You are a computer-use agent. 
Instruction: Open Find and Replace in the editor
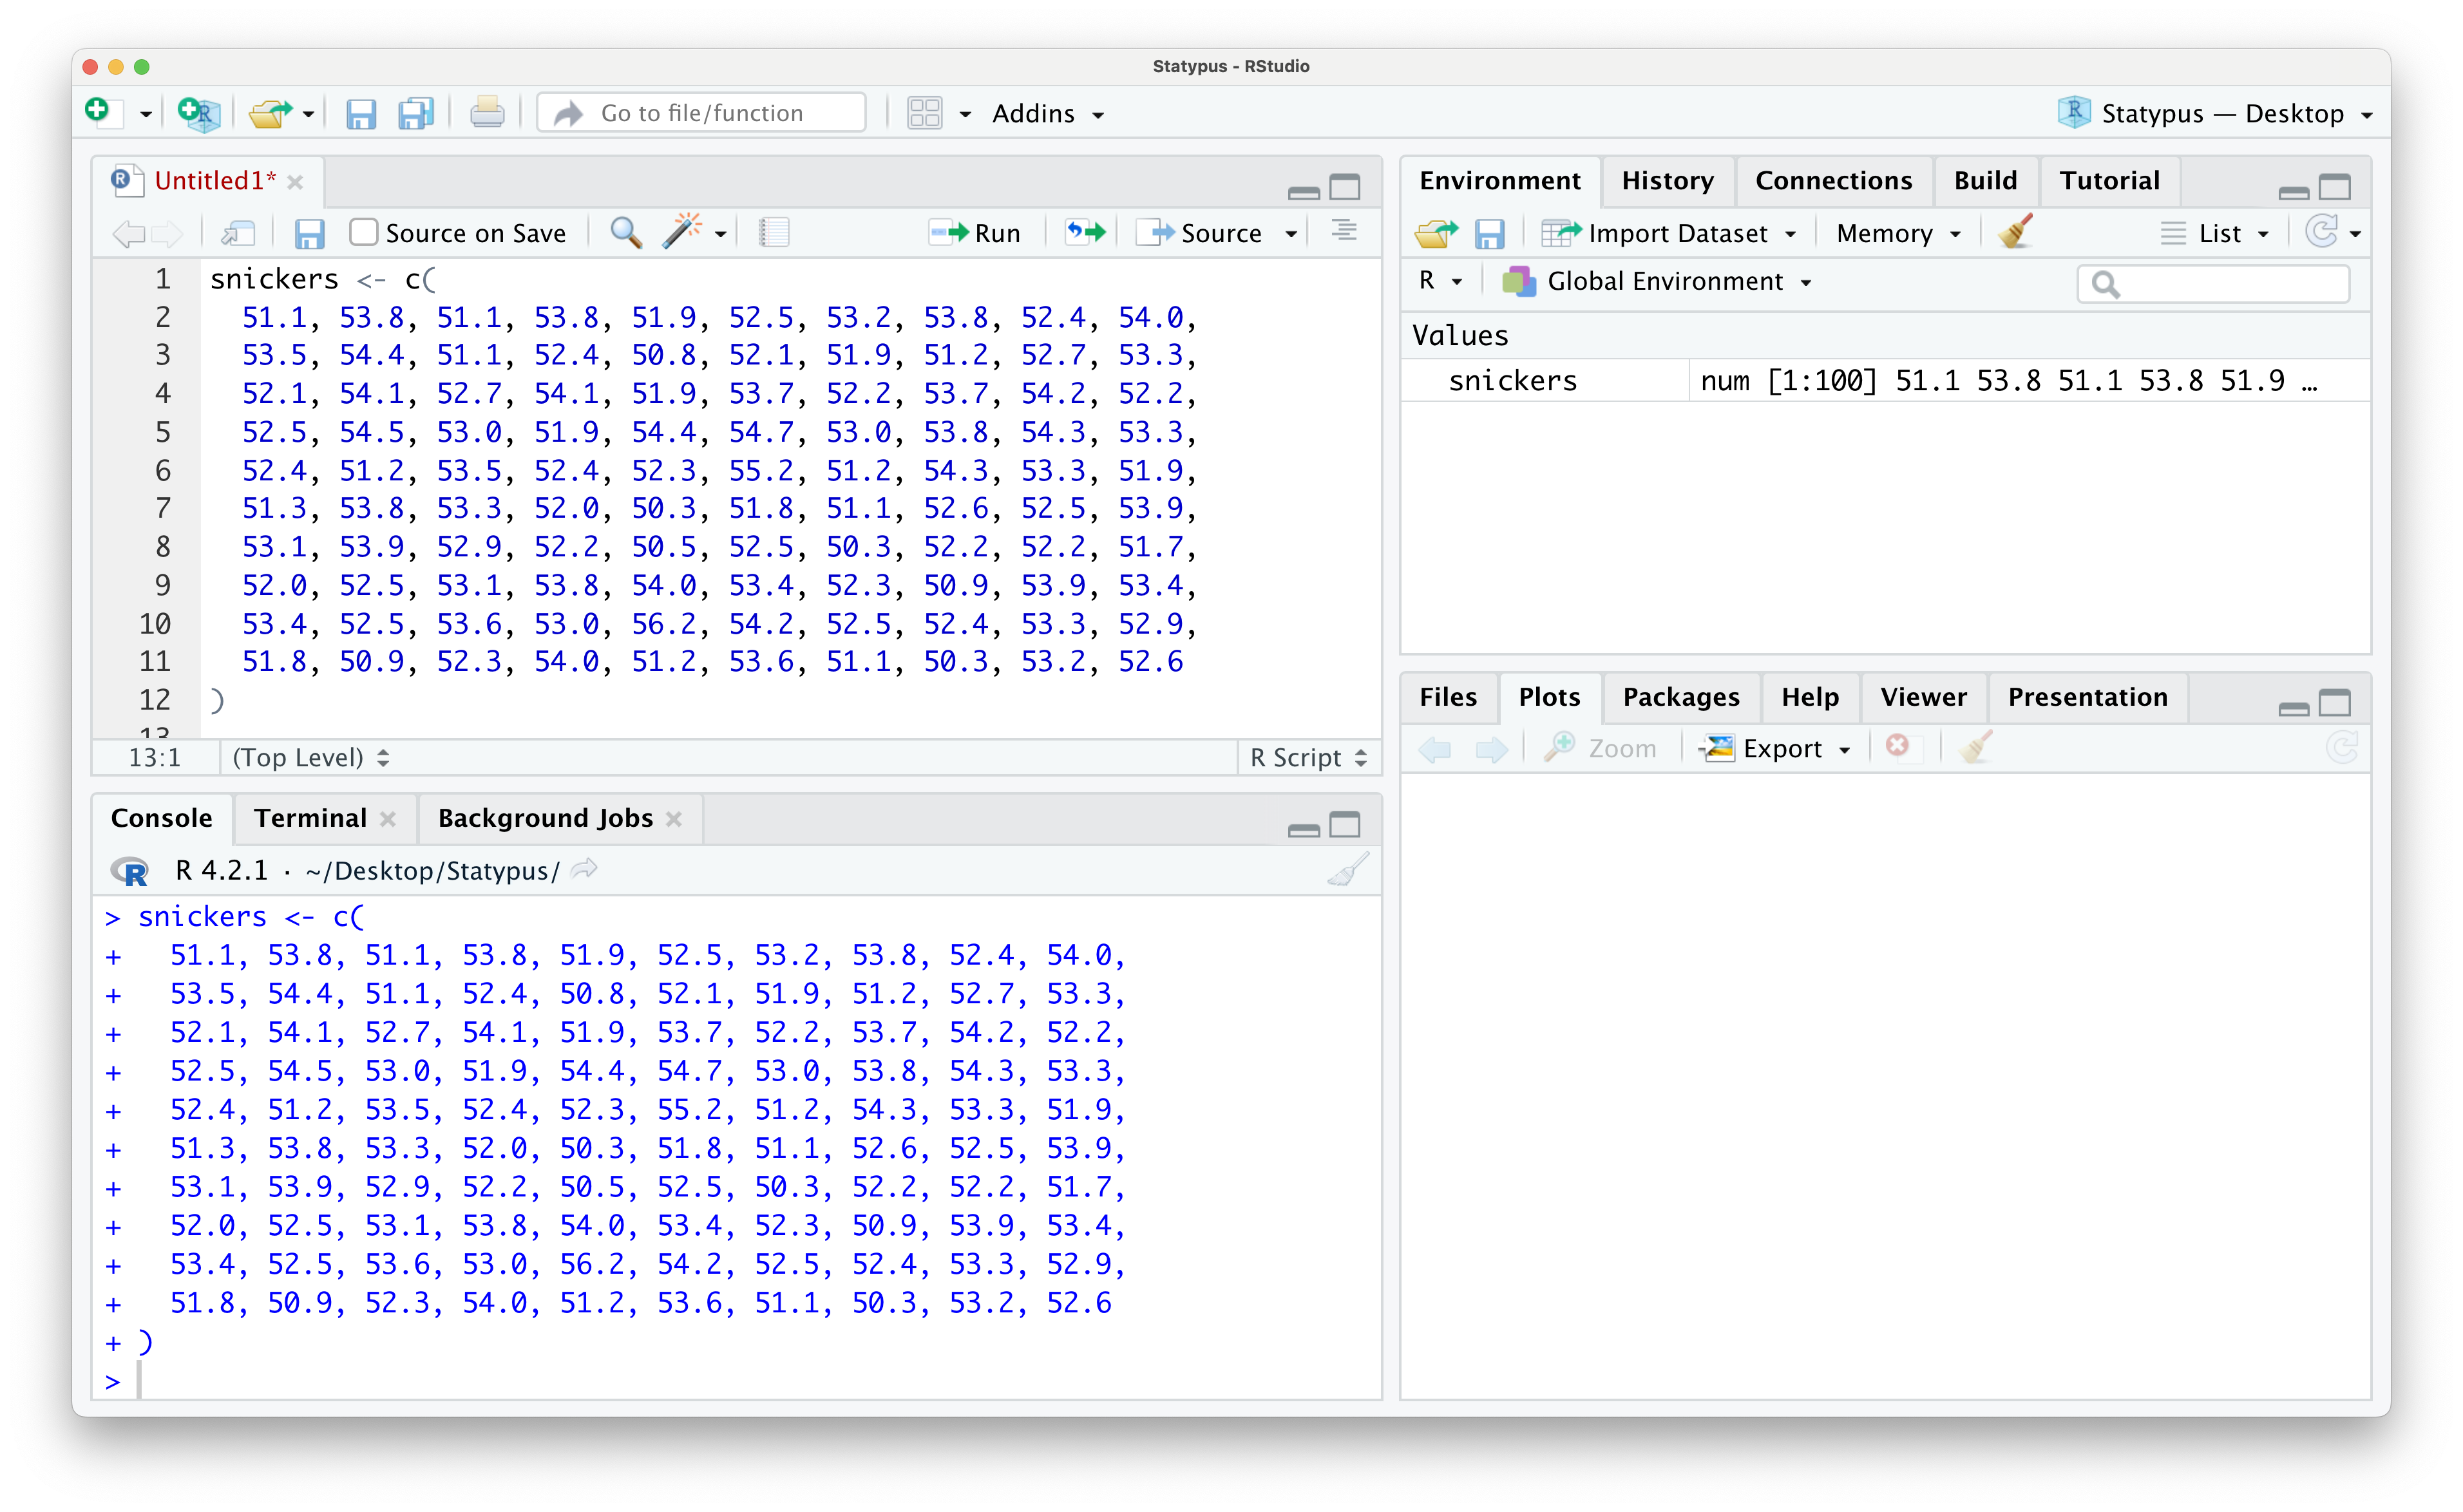pos(625,232)
